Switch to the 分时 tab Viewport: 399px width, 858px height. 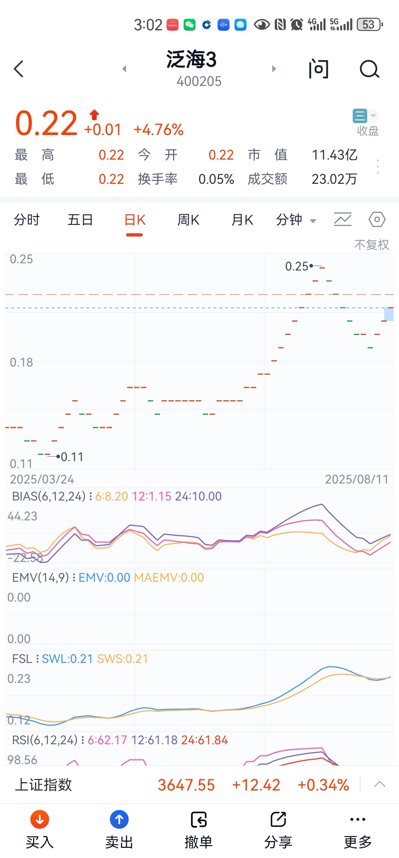pyautogui.click(x=27, y=220)
